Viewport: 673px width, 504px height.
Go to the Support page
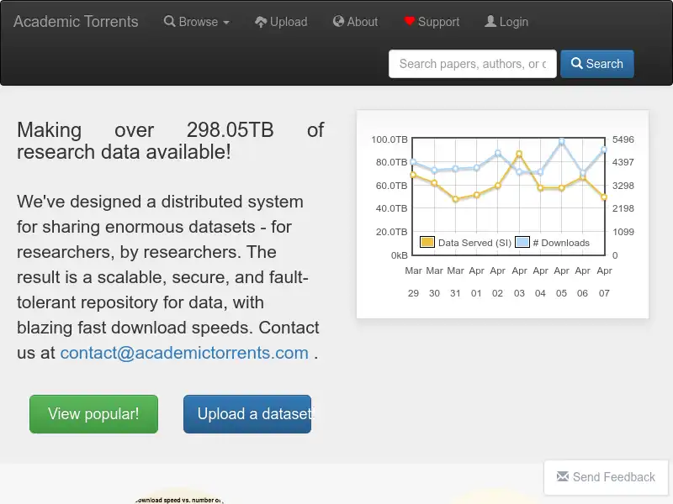(432, 22)
